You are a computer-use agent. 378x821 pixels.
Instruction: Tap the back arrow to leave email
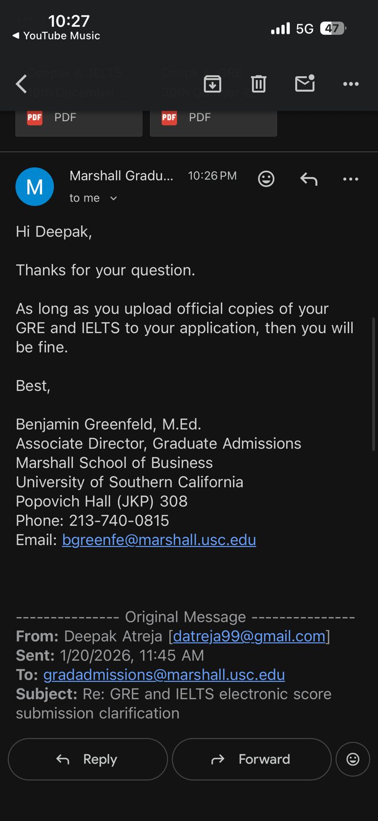(22, 84)
